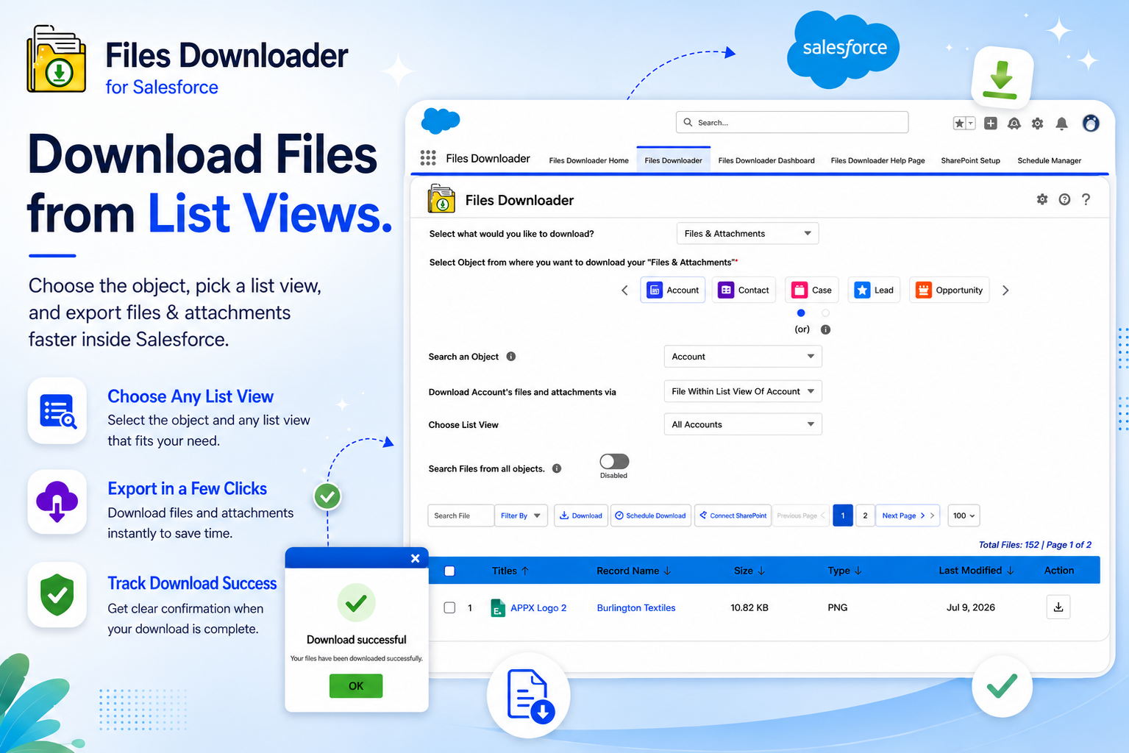Screen dimensions: 1129x753
Task: Sort table by Type column
Action: pyautogui.click(x=844, y=571)
